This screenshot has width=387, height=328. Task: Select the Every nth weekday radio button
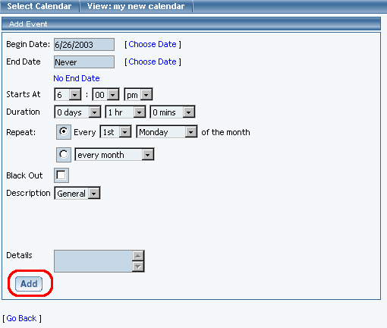[64, 132]
